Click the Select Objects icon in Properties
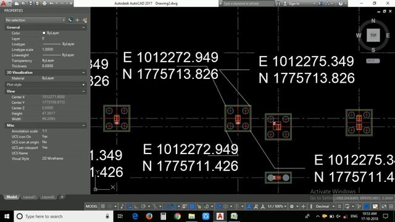The width and height of the screenshot is (395, 222). 77,20
